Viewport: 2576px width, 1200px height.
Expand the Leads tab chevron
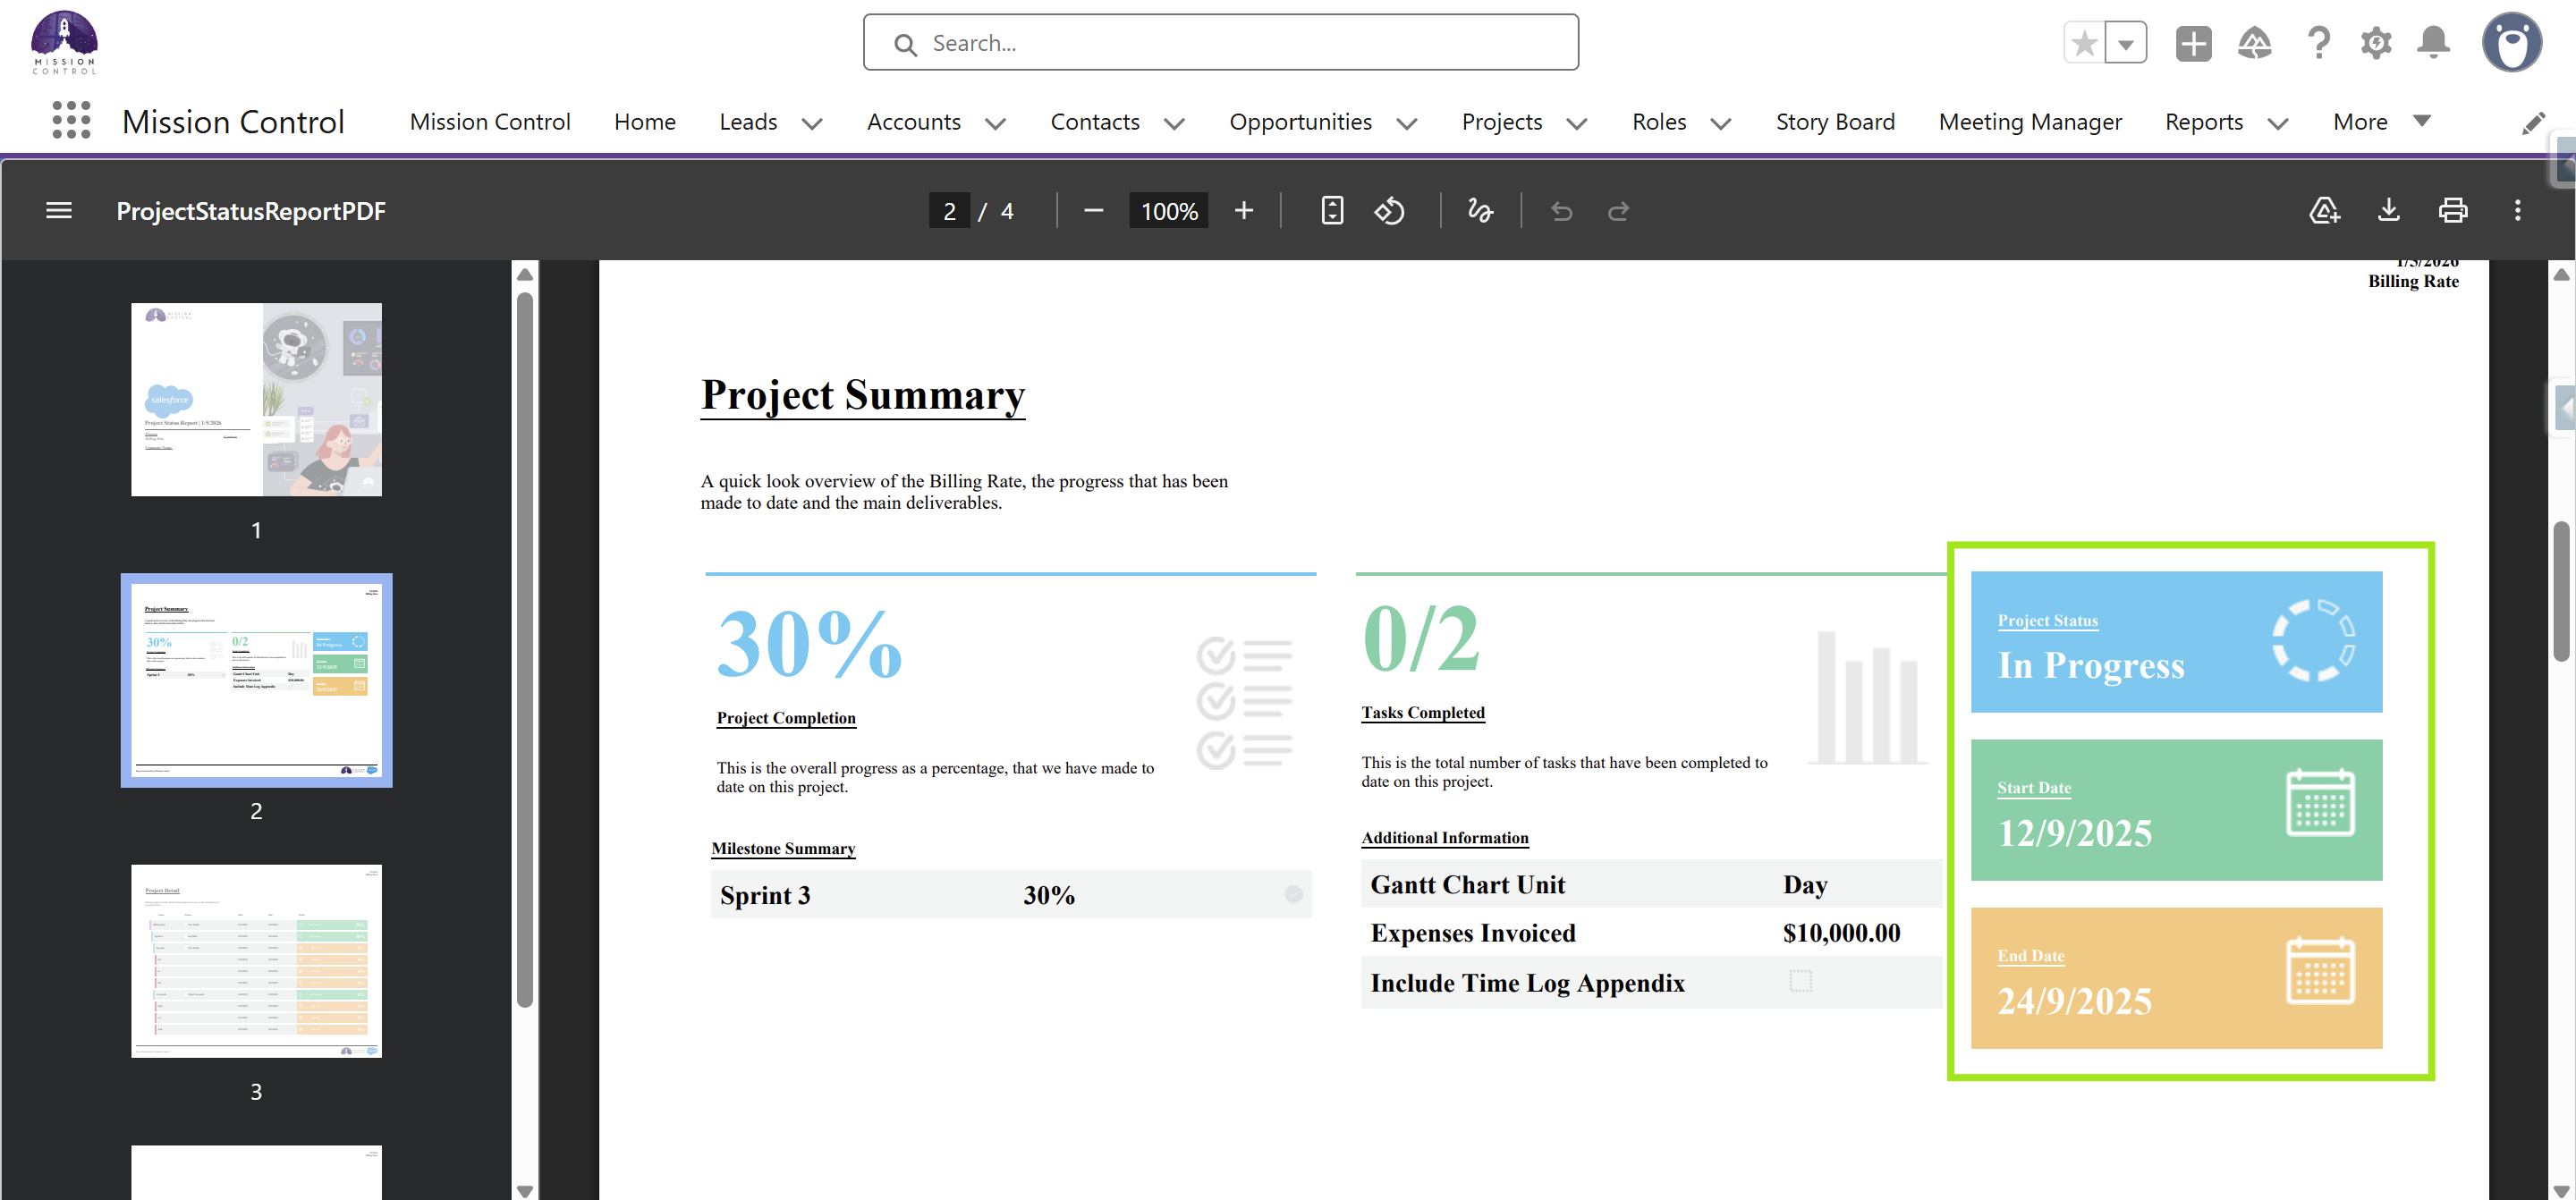[812, 123]
